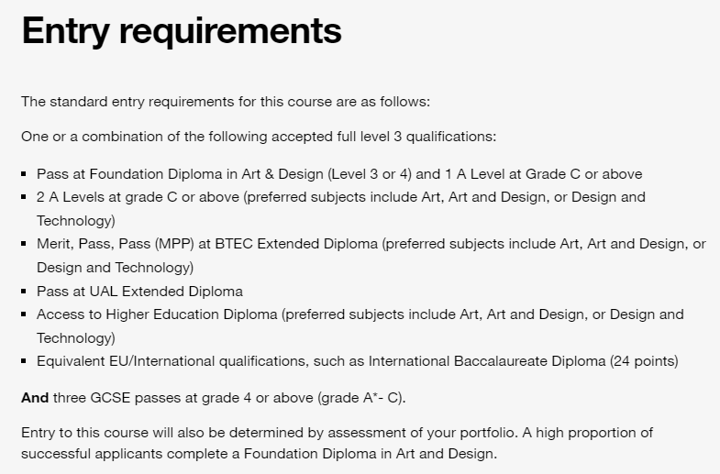Screen dimensions: 720x474
Task: Click the text grade A*- C
Action: (361, 397)
